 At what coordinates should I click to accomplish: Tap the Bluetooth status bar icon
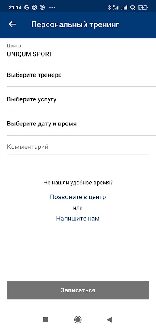tap(109, 7)
